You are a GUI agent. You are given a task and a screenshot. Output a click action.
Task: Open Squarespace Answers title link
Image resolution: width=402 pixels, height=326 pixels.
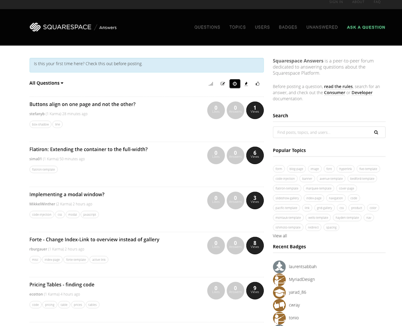coord(298,61)
